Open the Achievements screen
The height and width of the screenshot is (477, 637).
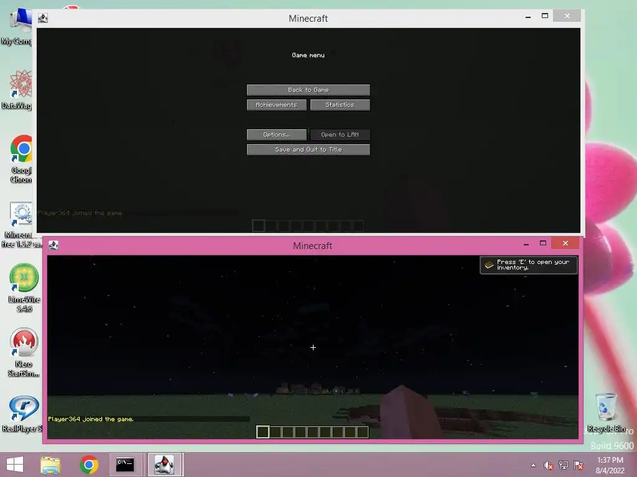277,104
